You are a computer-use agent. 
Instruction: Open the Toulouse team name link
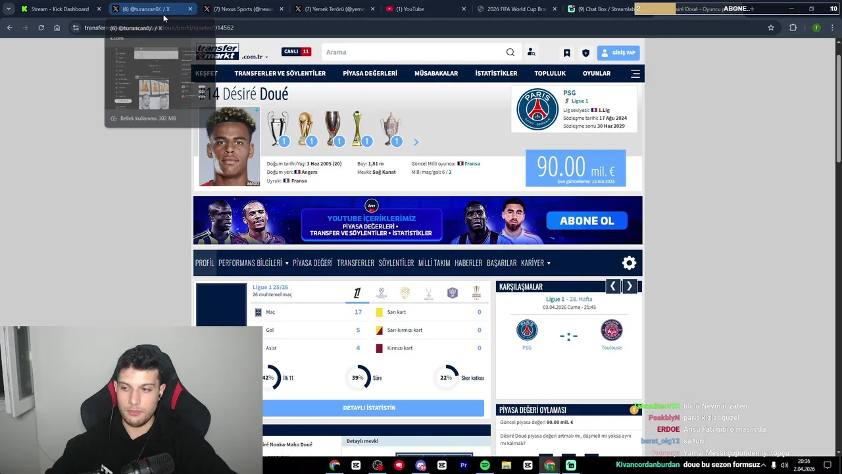click(x=611, y=348)
